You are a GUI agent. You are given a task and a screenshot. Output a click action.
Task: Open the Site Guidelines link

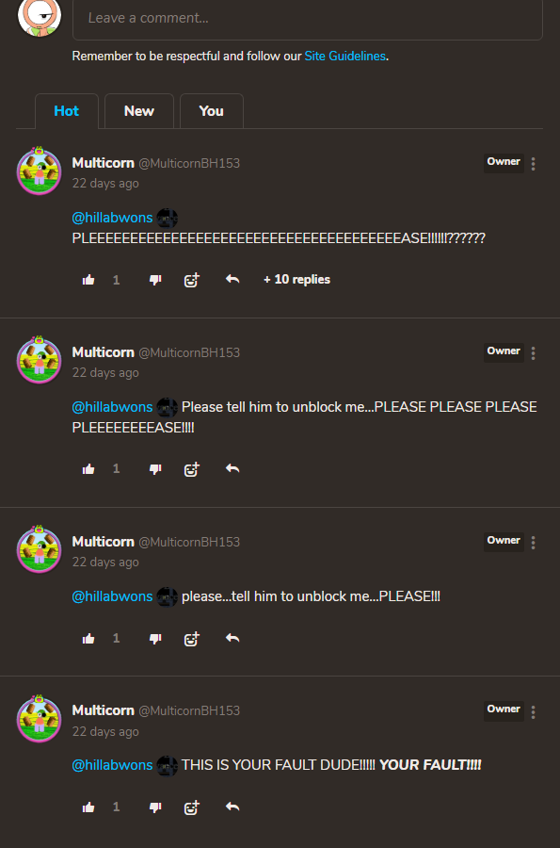coord(345,57)
